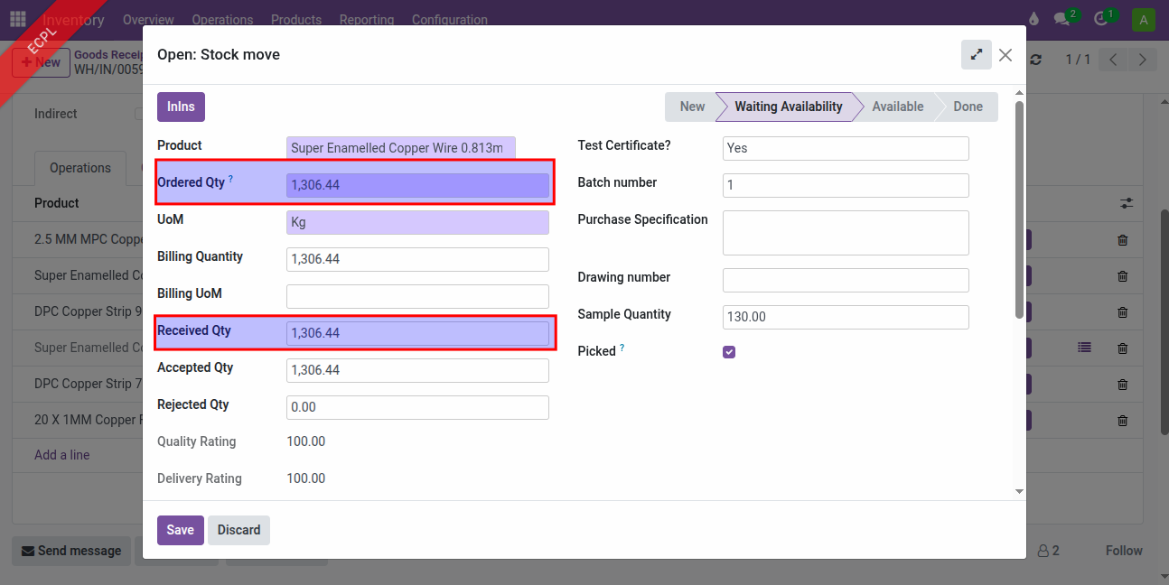Open column settings adjust icon
The image size is (1169, 585).
(x=1126, y=203)
